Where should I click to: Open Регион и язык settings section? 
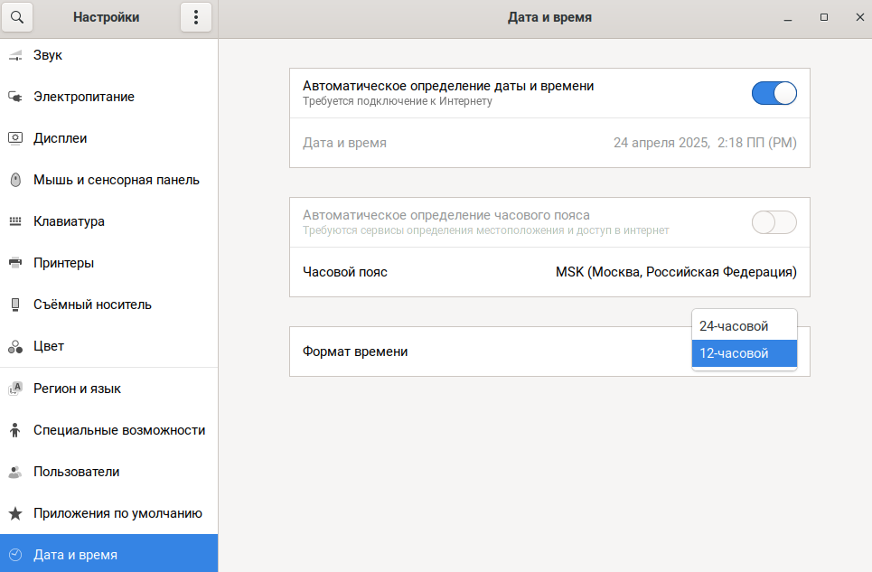coord(77,389)
